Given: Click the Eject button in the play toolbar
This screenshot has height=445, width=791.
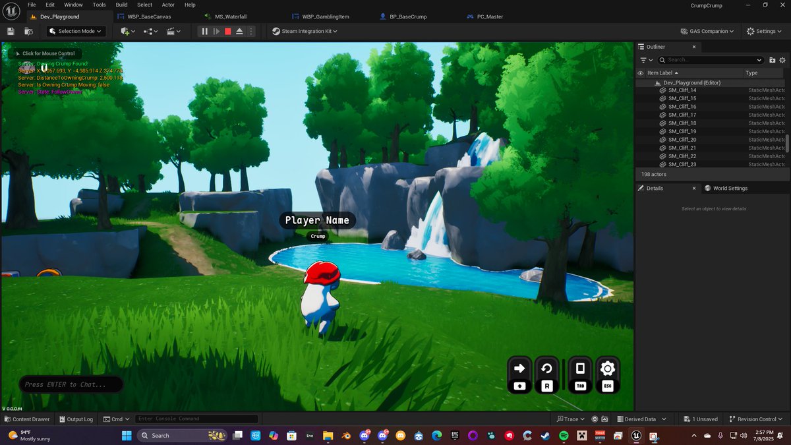Looking at the screenshot, I should pyautogui.click(x=239, y=31).
